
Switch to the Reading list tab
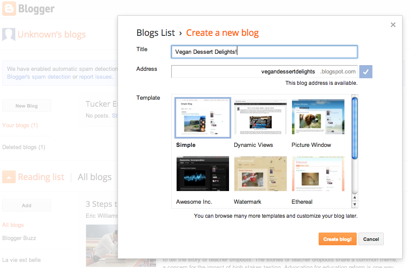pyautogui.click(x=41, y=177)
